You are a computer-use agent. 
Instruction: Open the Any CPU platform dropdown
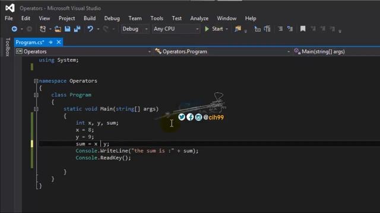[176, 29]
